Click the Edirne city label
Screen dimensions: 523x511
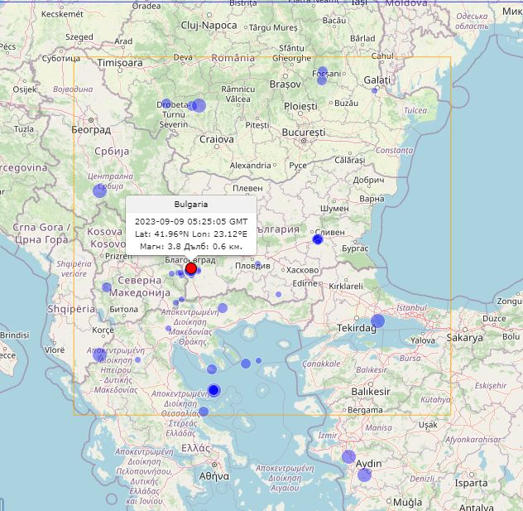[305, 283]
